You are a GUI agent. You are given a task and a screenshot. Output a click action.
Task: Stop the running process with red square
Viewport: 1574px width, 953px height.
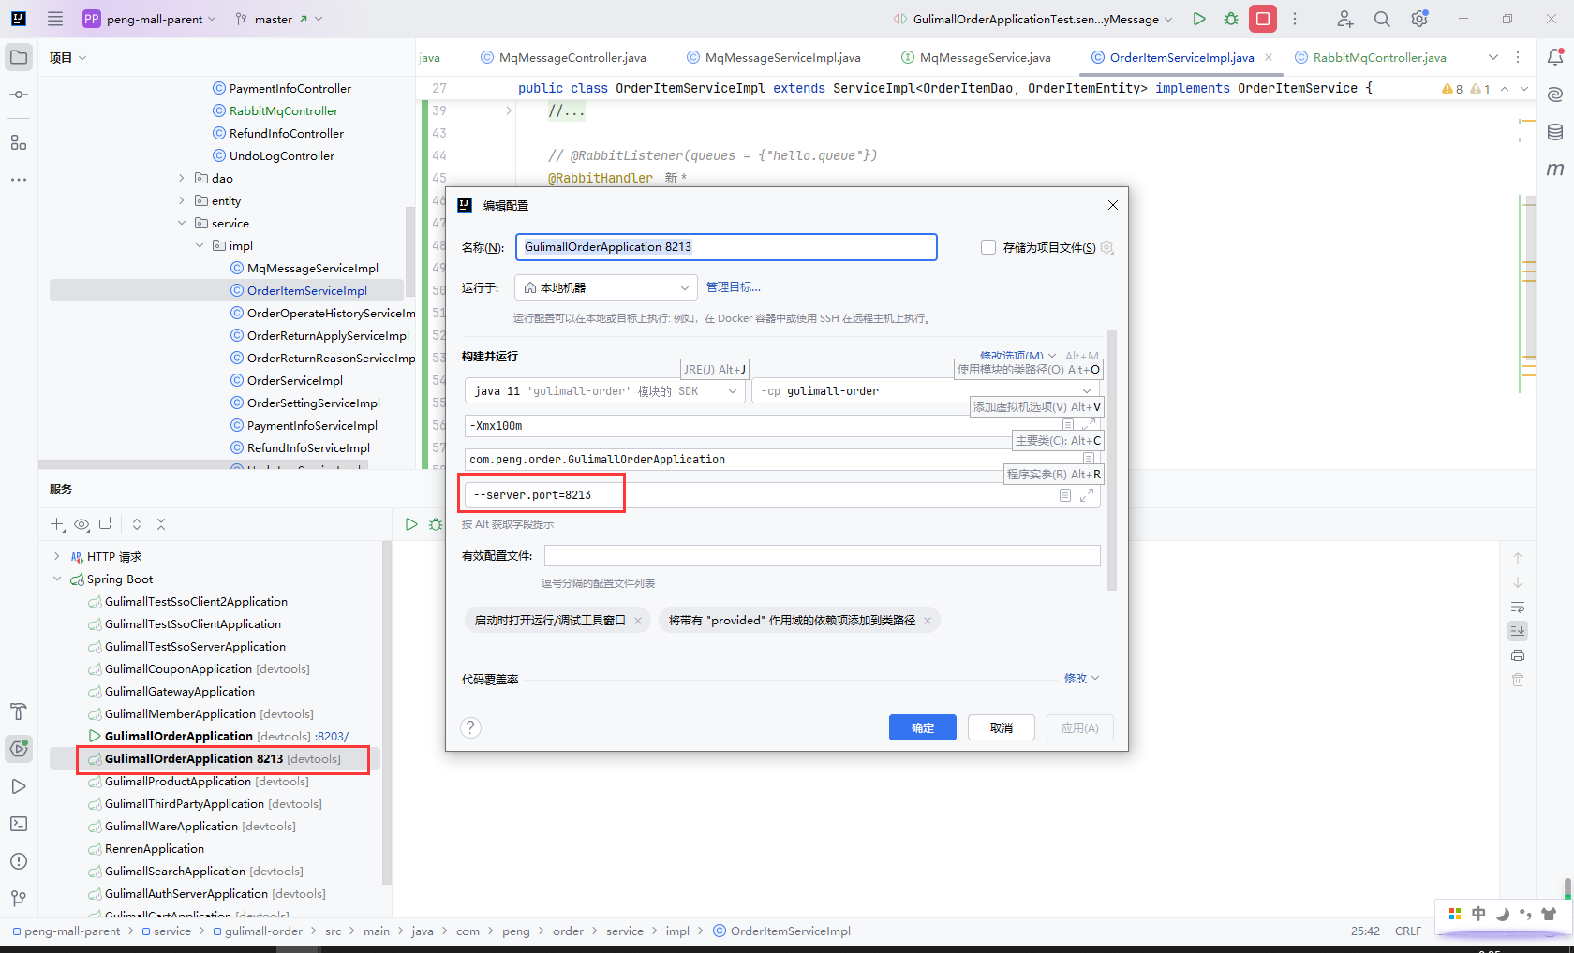pyautogui.click(x=1263, y=19)
